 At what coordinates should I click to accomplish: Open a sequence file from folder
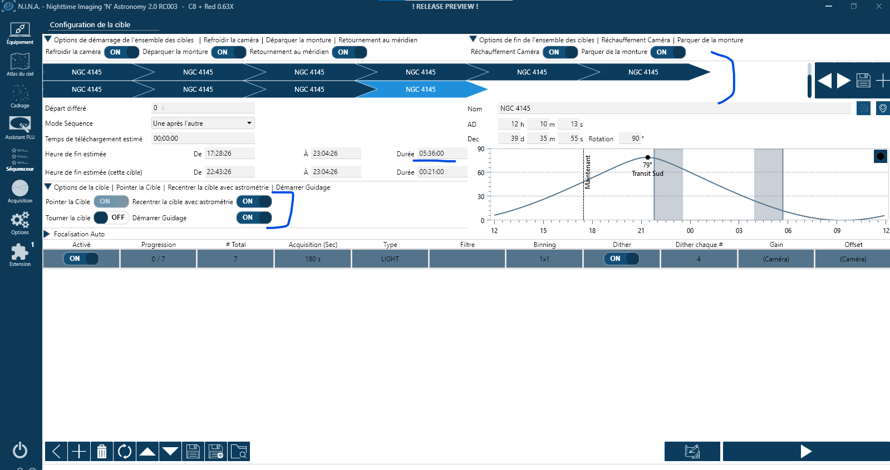(239, 452)
